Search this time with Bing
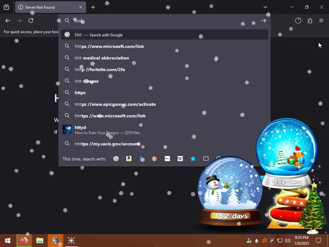Screen dimensions: 329x247 point(142,159)
